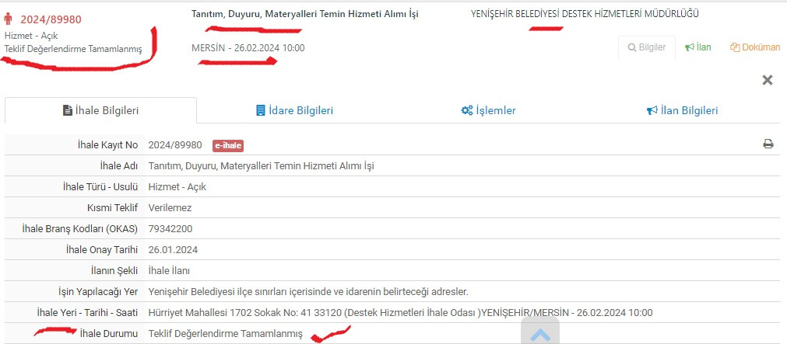Viewport: 787px width, 344px height.
Task: Click the scroll-to-top chevron button
Action: click(x=540, y=332)
